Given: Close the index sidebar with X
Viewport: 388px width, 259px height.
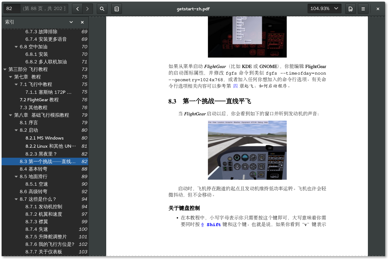Looking at the screenshot, I should [82, 22].
